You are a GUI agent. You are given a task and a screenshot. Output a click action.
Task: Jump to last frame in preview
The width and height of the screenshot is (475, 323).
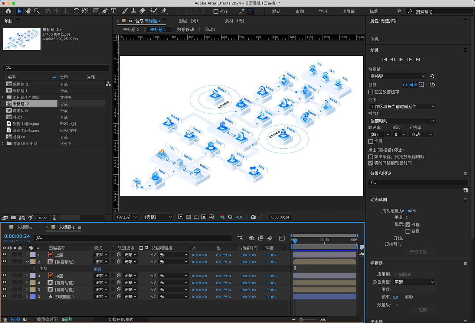pos(418,59)
